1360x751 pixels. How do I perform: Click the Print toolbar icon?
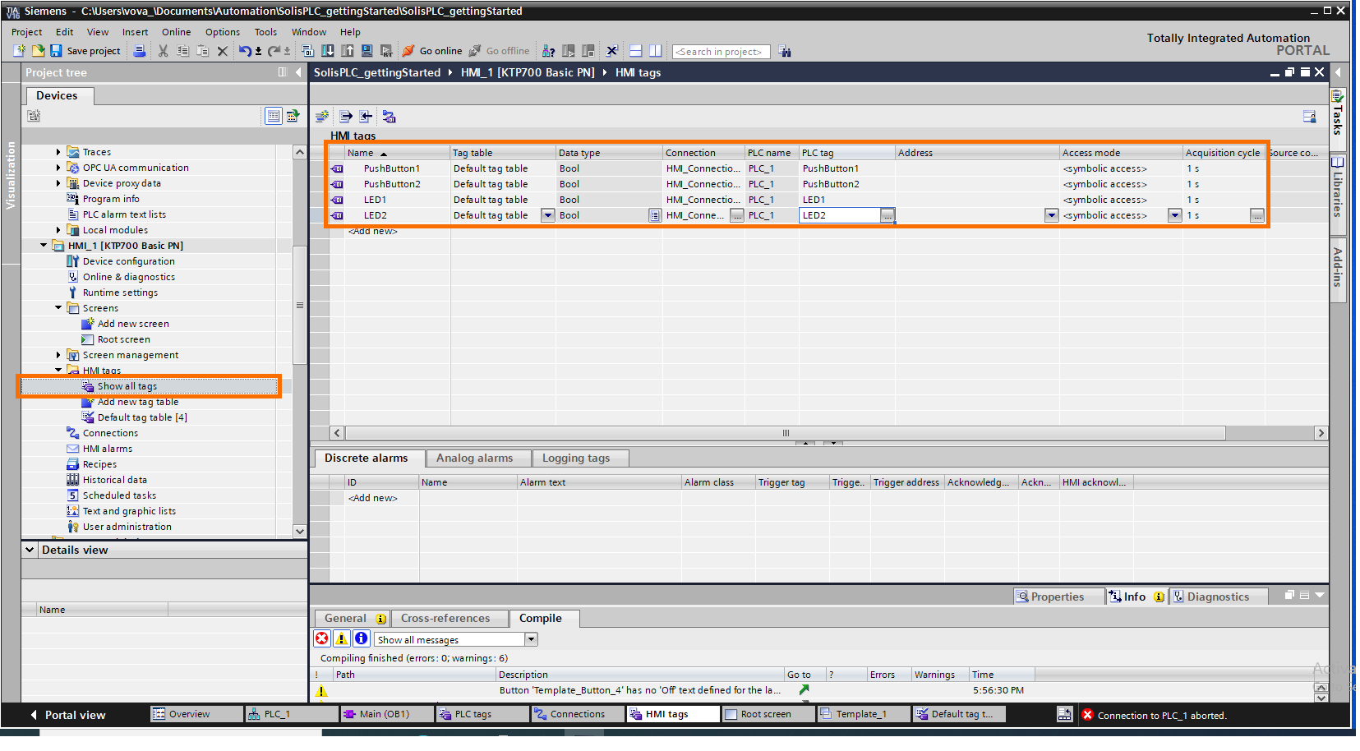[140, 51]
